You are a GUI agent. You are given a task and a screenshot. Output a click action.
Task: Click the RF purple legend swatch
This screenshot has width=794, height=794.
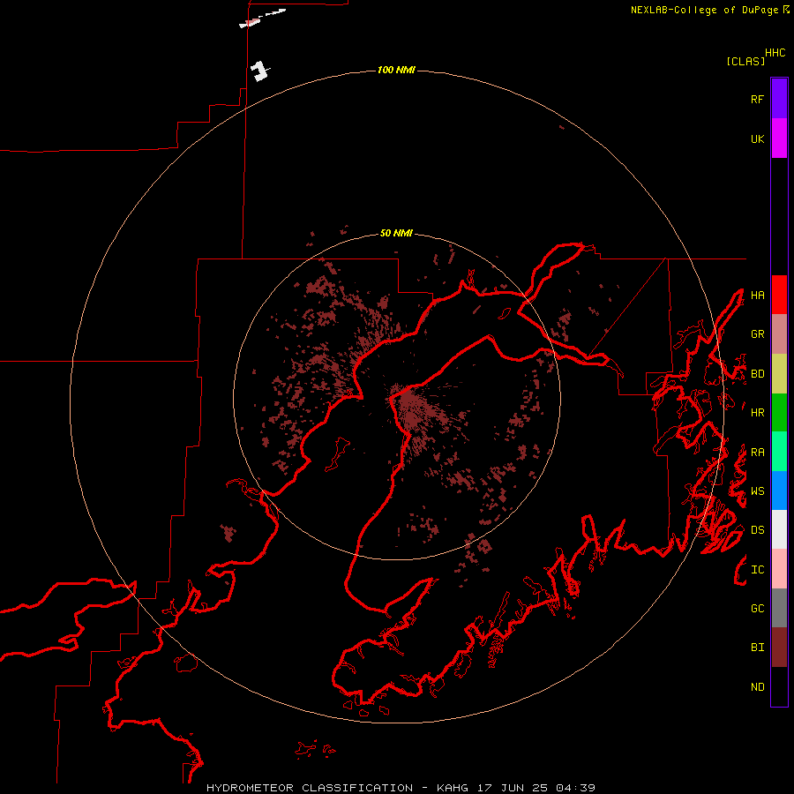779,99
